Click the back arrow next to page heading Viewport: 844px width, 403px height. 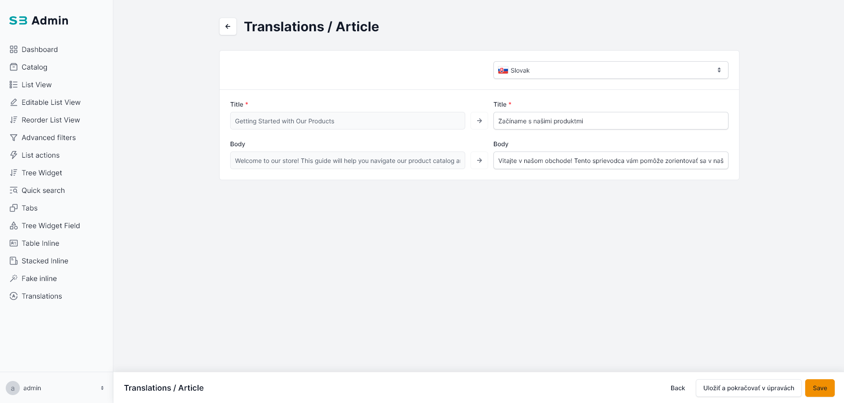click(x=228, y=26)
